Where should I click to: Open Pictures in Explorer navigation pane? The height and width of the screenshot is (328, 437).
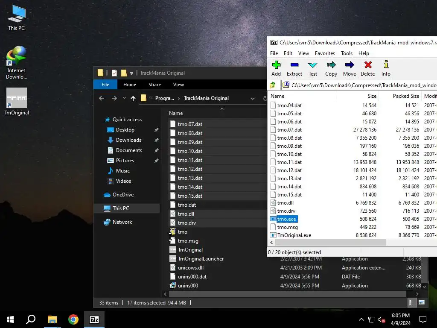[x=125, y=161]
